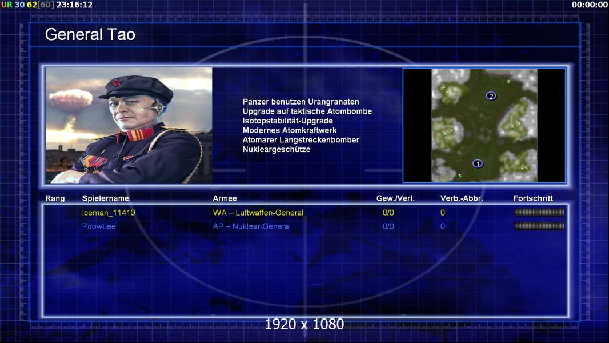
Task: Click Iceman_11410's win/loss value 0/0
Action: 388,213
